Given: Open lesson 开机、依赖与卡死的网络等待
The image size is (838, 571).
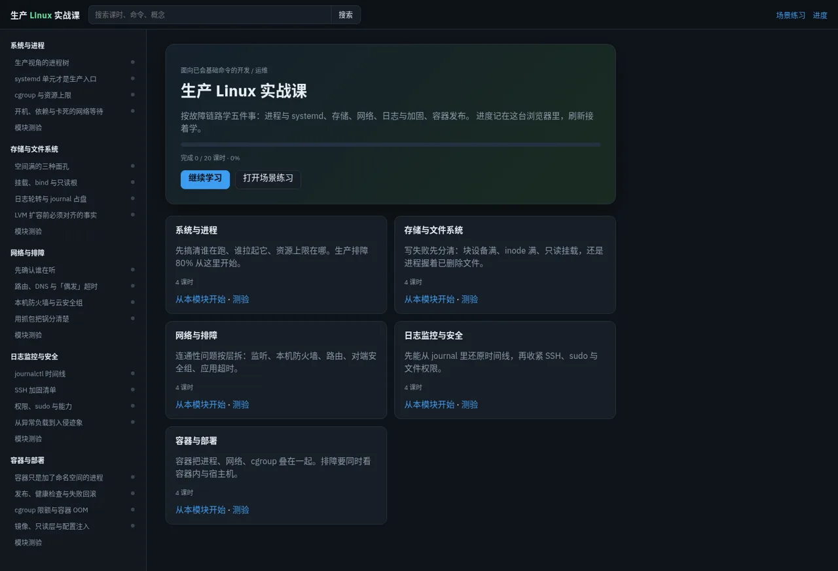Looking at the screenshot, I should click(x=75, y=111).
